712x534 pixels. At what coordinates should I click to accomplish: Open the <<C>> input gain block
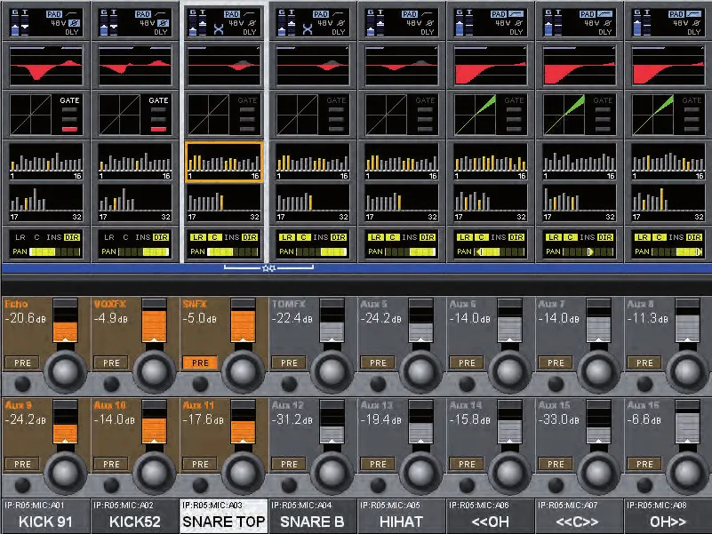point(579,22)
